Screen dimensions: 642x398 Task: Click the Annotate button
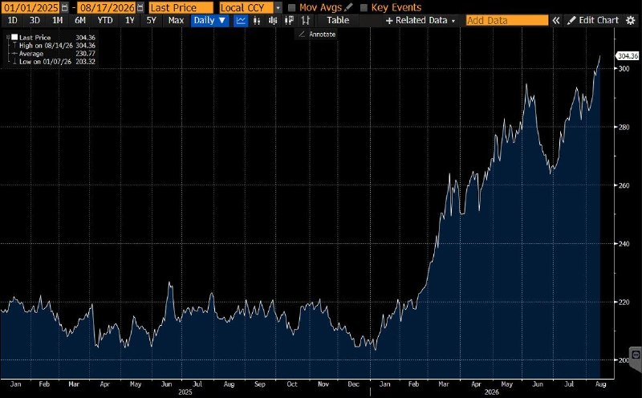coord(316,35)
